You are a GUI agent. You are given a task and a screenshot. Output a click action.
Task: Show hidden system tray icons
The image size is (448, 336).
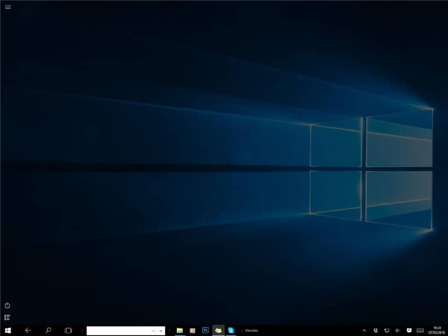(x=364, y=330)
